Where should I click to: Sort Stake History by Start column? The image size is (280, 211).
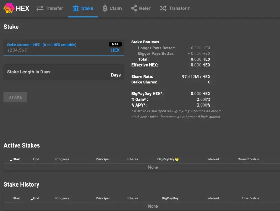(17, 198)
